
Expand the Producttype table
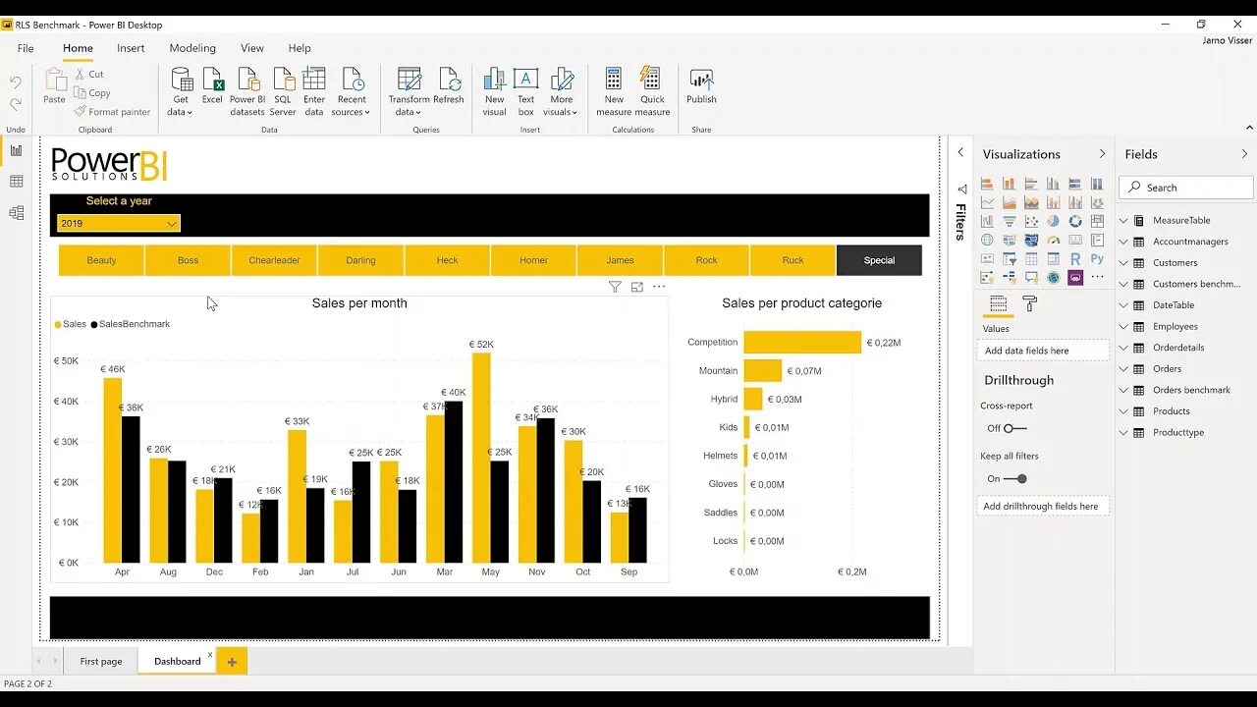[1123, 432]
